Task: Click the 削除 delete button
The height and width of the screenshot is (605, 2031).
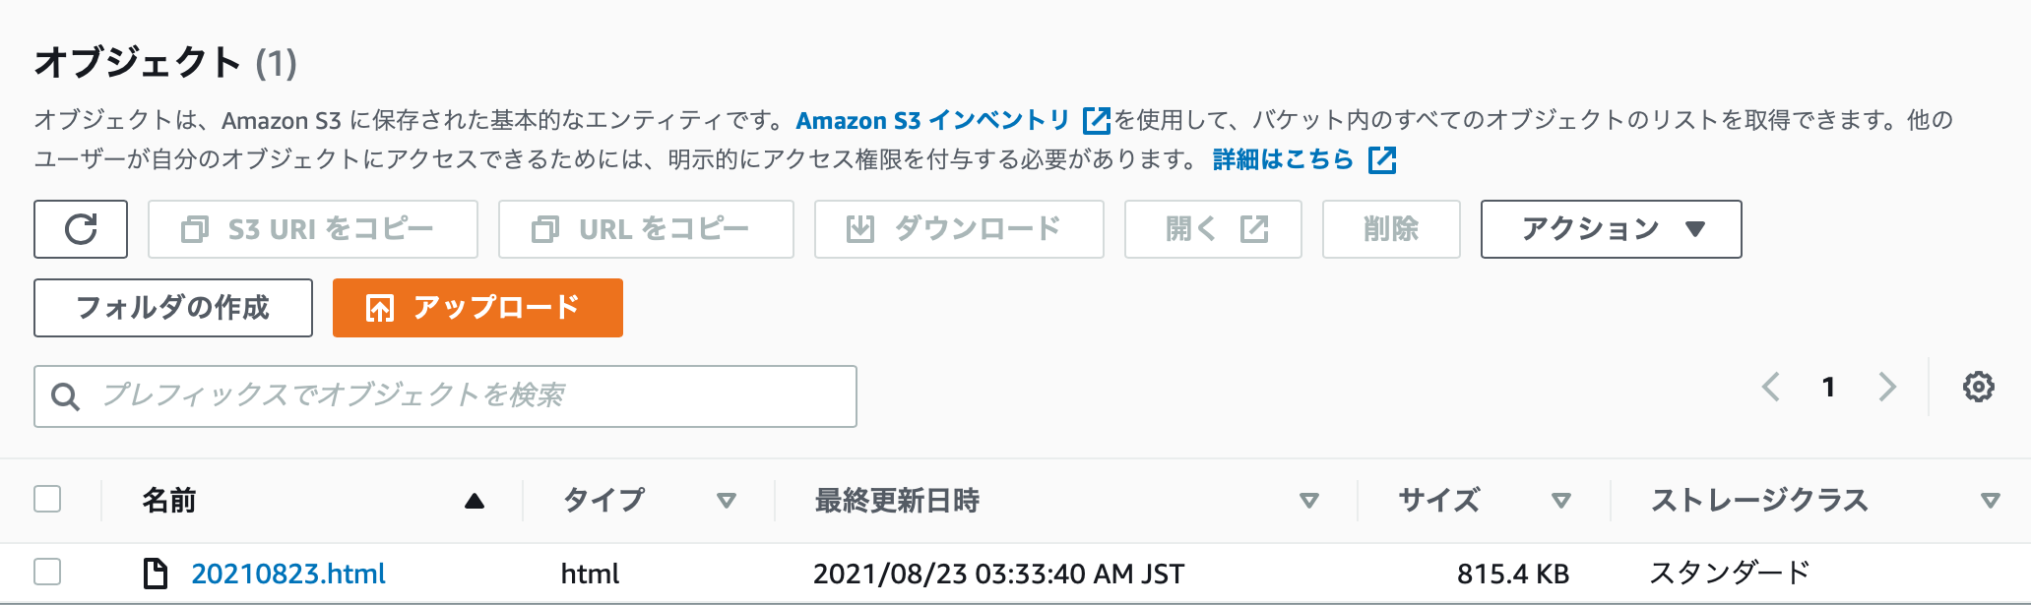Action: point(1391,228)
